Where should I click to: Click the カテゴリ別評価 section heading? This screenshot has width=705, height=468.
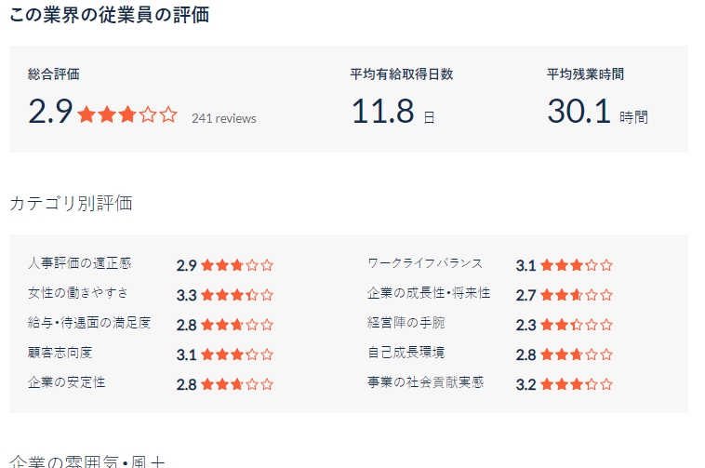[71, 203]
